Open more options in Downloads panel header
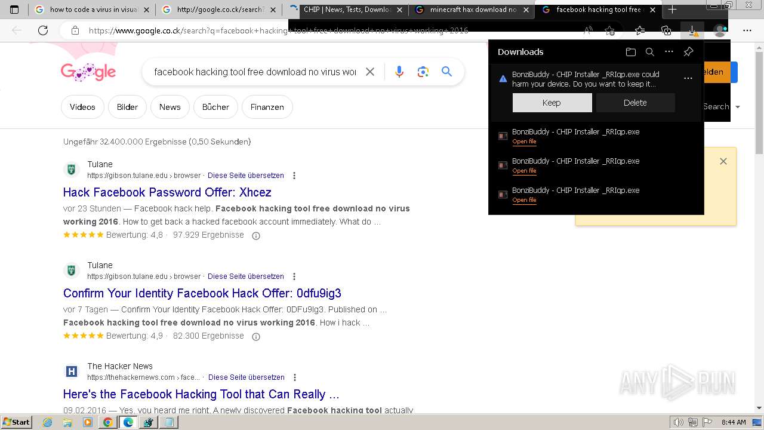This screenshot has height=430, width=764. [x=669, y=52]
